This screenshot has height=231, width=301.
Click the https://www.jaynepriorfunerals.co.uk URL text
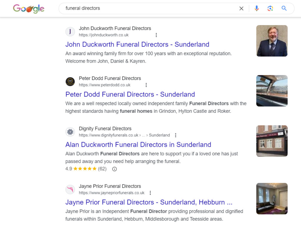point(111,193)
